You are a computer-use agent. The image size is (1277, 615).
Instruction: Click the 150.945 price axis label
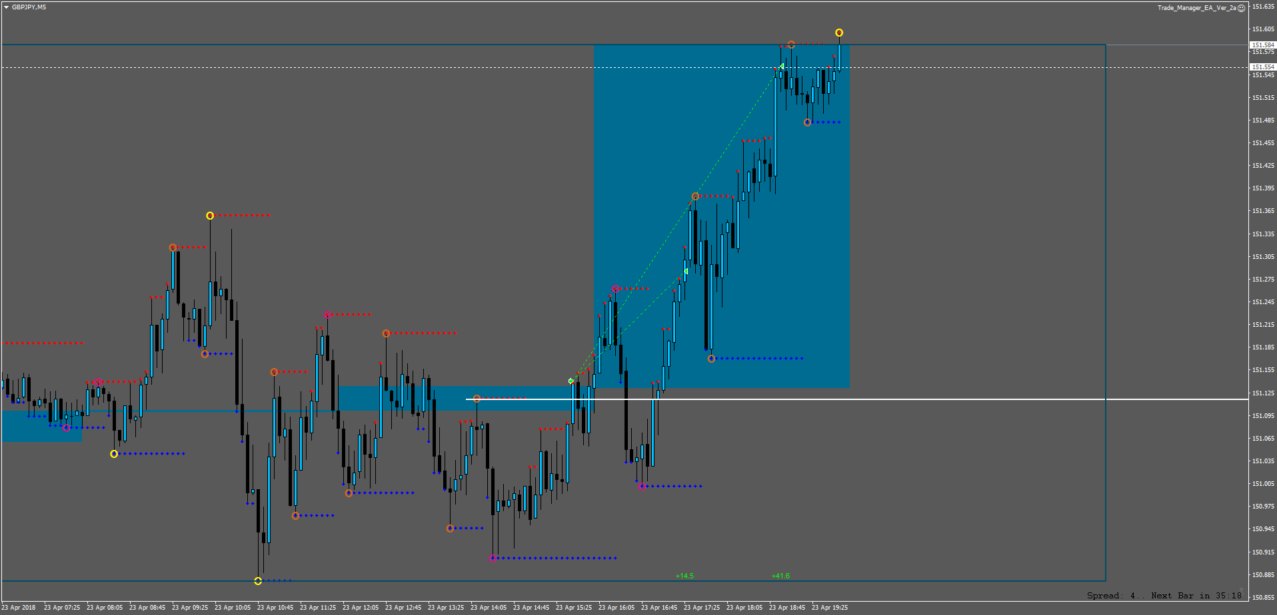coord(1264,529)
